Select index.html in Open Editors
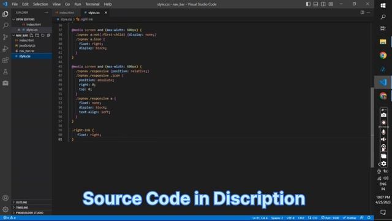Image resolution: width=392 pixels, height=221 pixels. [x=34, y=25]
